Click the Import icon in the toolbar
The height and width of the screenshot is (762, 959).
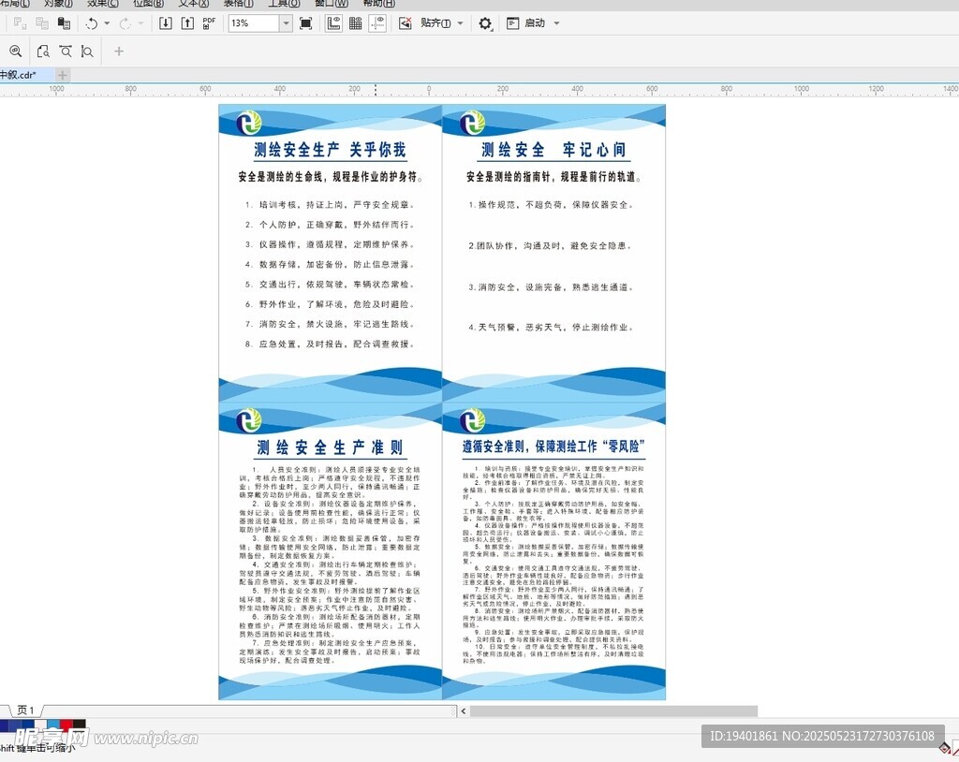click(x=166, y=23)
